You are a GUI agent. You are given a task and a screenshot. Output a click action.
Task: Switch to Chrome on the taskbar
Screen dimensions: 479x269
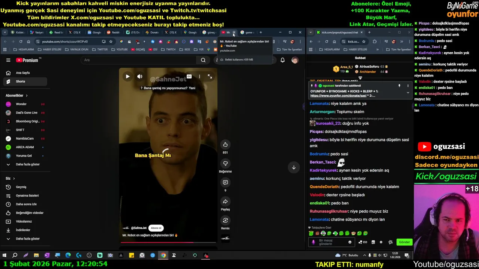click(163, 256)
